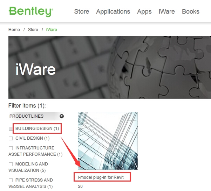
Task: Select iWare in the top navigation bar
Action: [x=166, y=12]
